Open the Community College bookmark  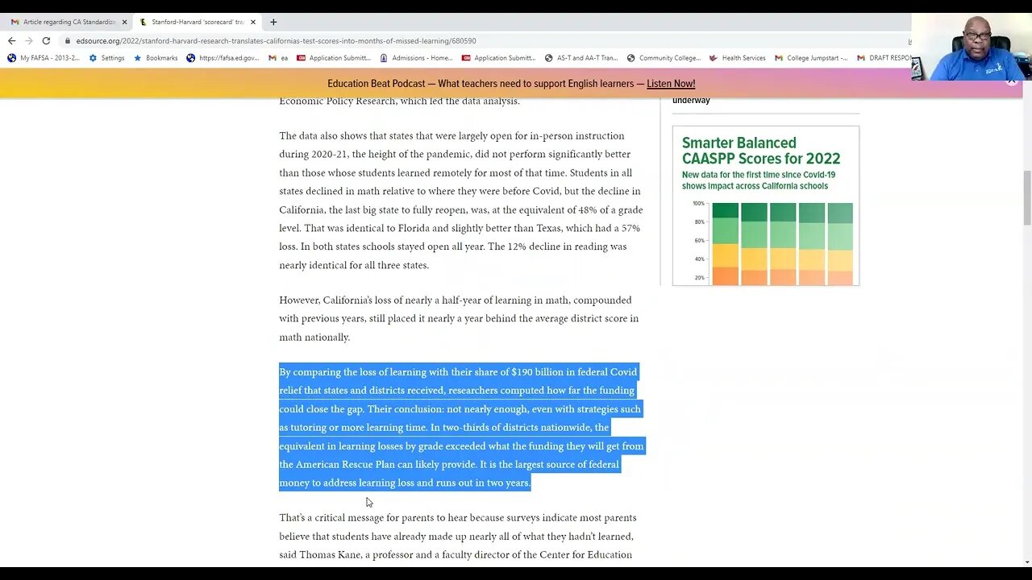click(x=664, y=58)
